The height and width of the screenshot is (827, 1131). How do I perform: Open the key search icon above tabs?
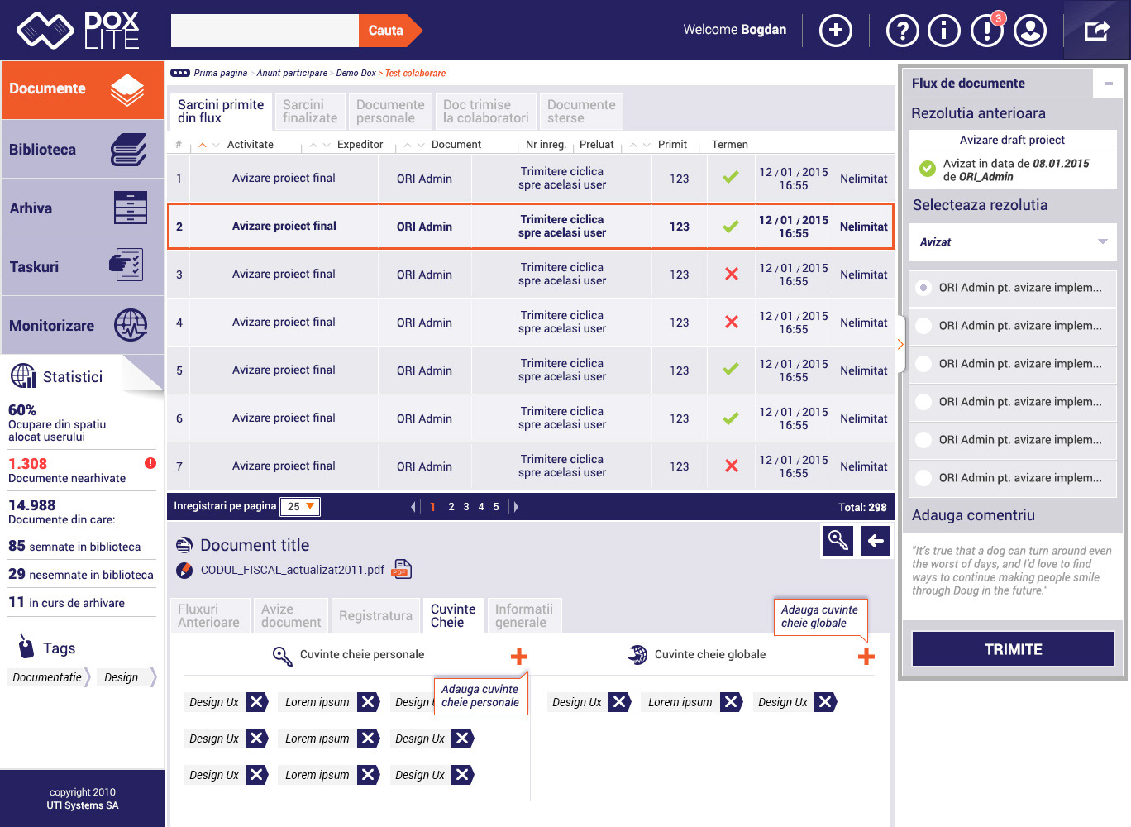[838, 541]
